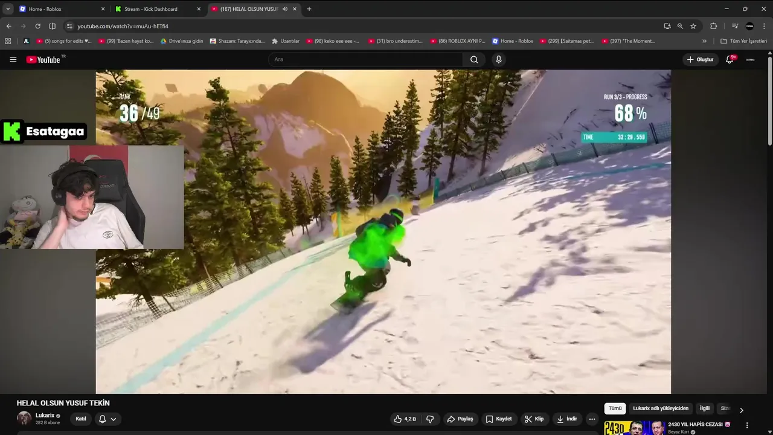Click the YouTube search input field

click(365, 59)
